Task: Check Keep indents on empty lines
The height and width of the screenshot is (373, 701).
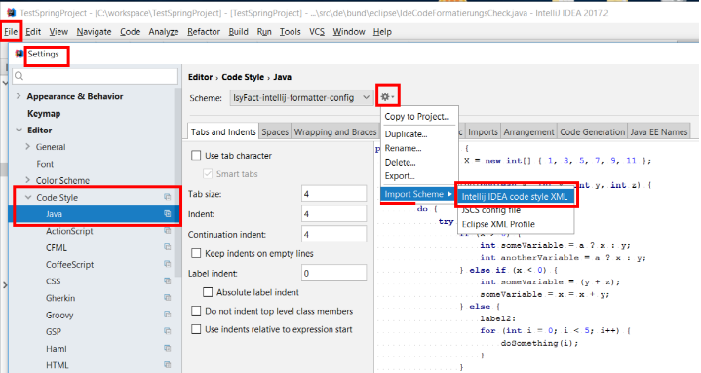Action: pyautogui.click(x=196, y=253)
